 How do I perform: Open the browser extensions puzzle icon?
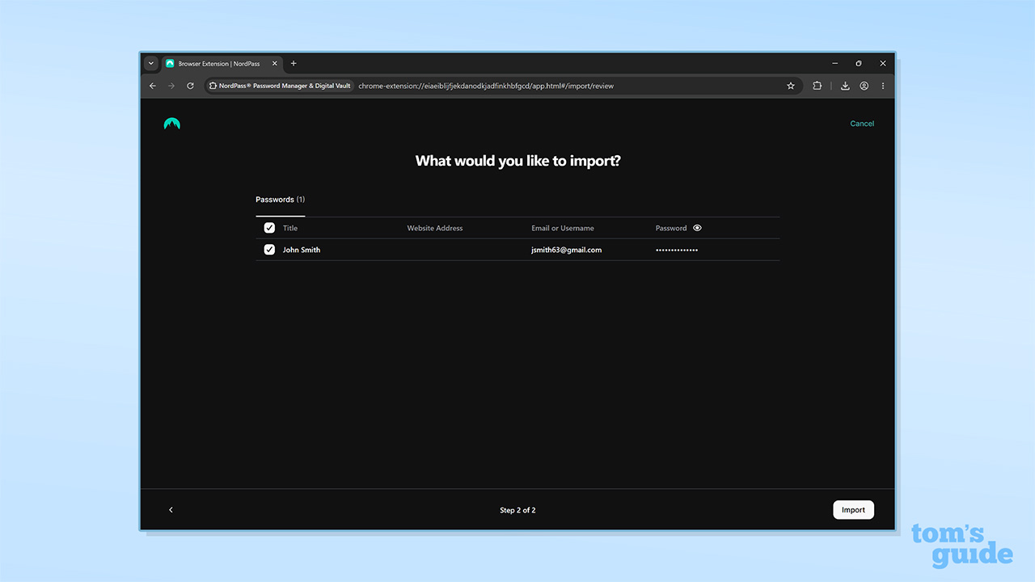pos(817,86)
